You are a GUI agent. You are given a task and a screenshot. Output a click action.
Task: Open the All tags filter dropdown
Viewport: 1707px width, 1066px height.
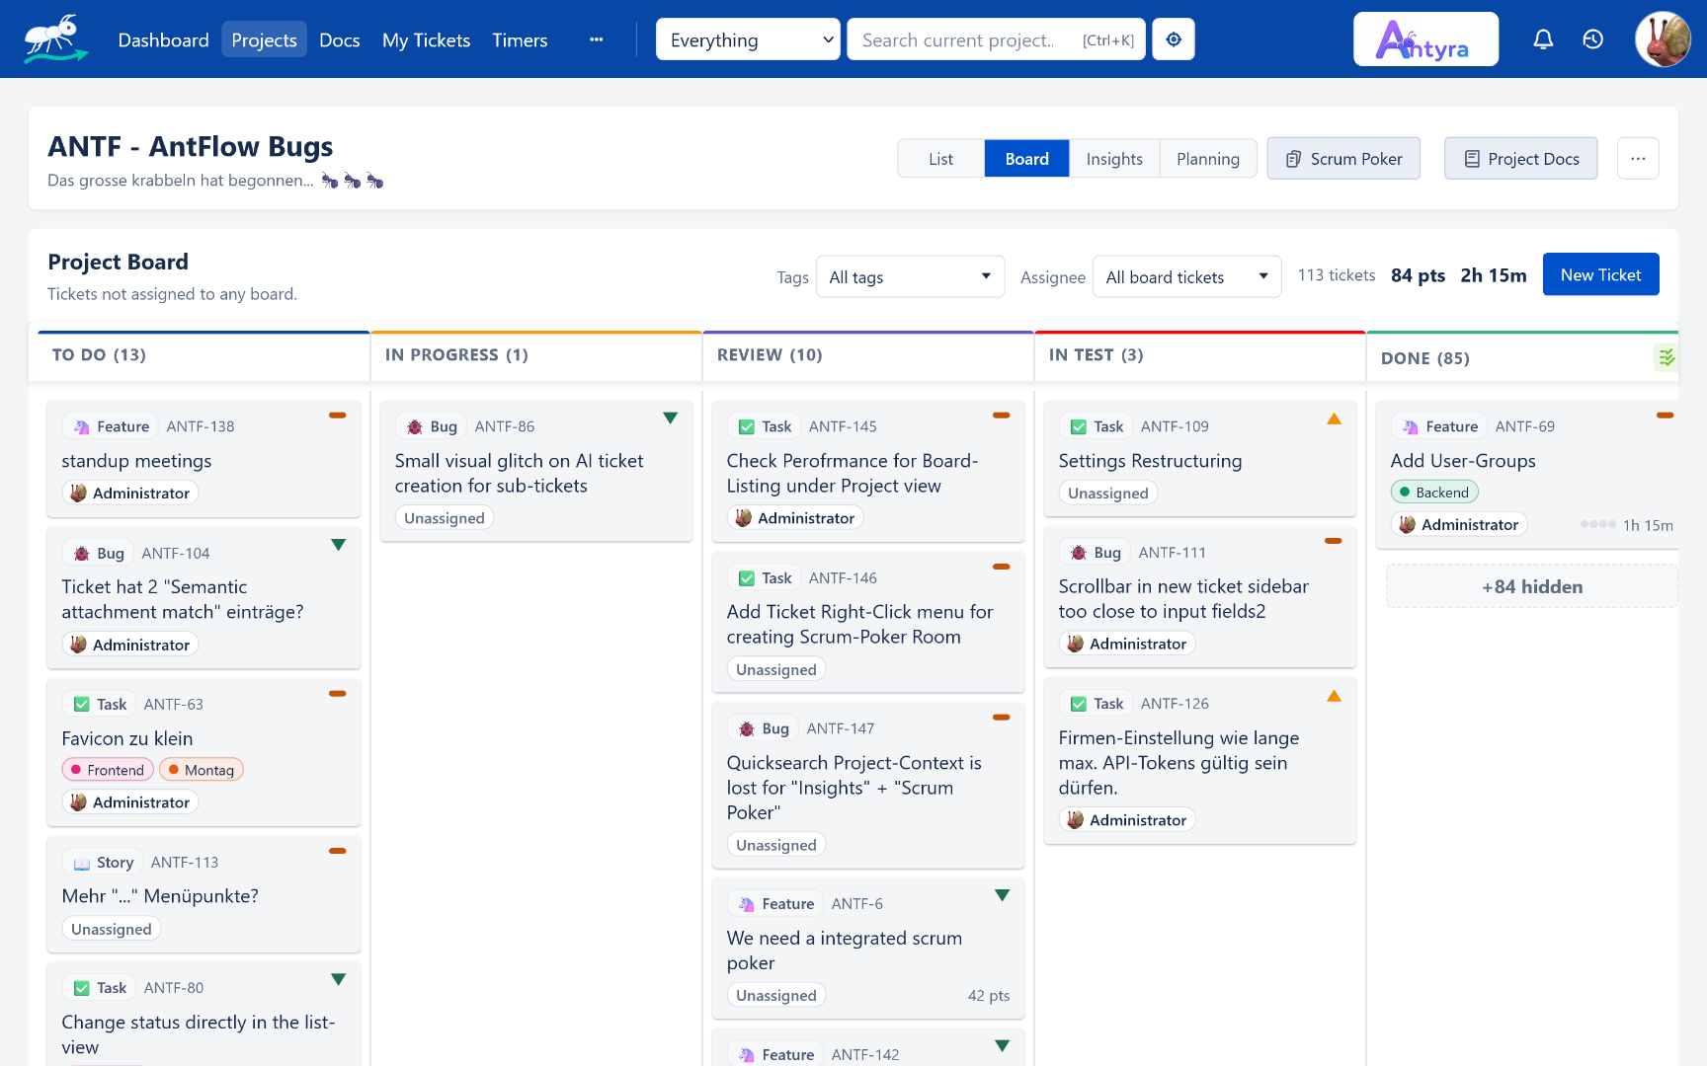click(x=910, y=277)
